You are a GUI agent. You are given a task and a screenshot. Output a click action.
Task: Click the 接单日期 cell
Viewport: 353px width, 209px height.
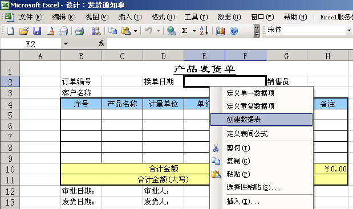pos(163,81)
